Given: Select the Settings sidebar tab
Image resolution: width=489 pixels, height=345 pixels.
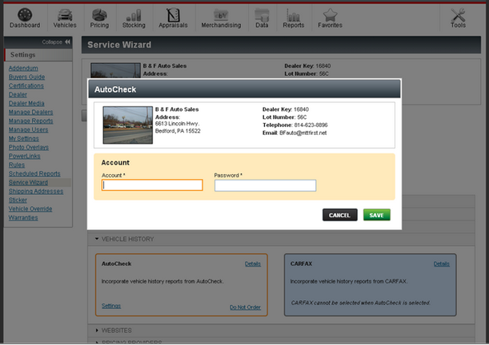Looking at the screenshot, I should pyautogui.click(x=38, y=55).
